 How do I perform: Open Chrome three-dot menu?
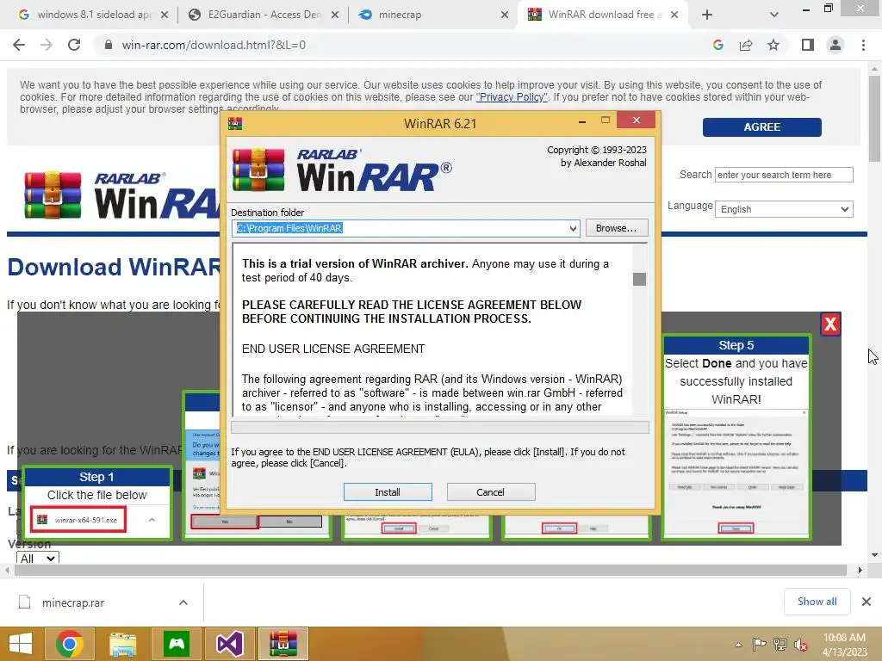[x=863, y=45]
